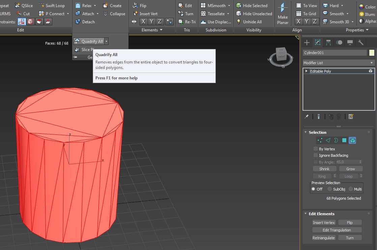Detach the selected polygons
This screenshot has width=377, height=250.
[x=85, y=22]
